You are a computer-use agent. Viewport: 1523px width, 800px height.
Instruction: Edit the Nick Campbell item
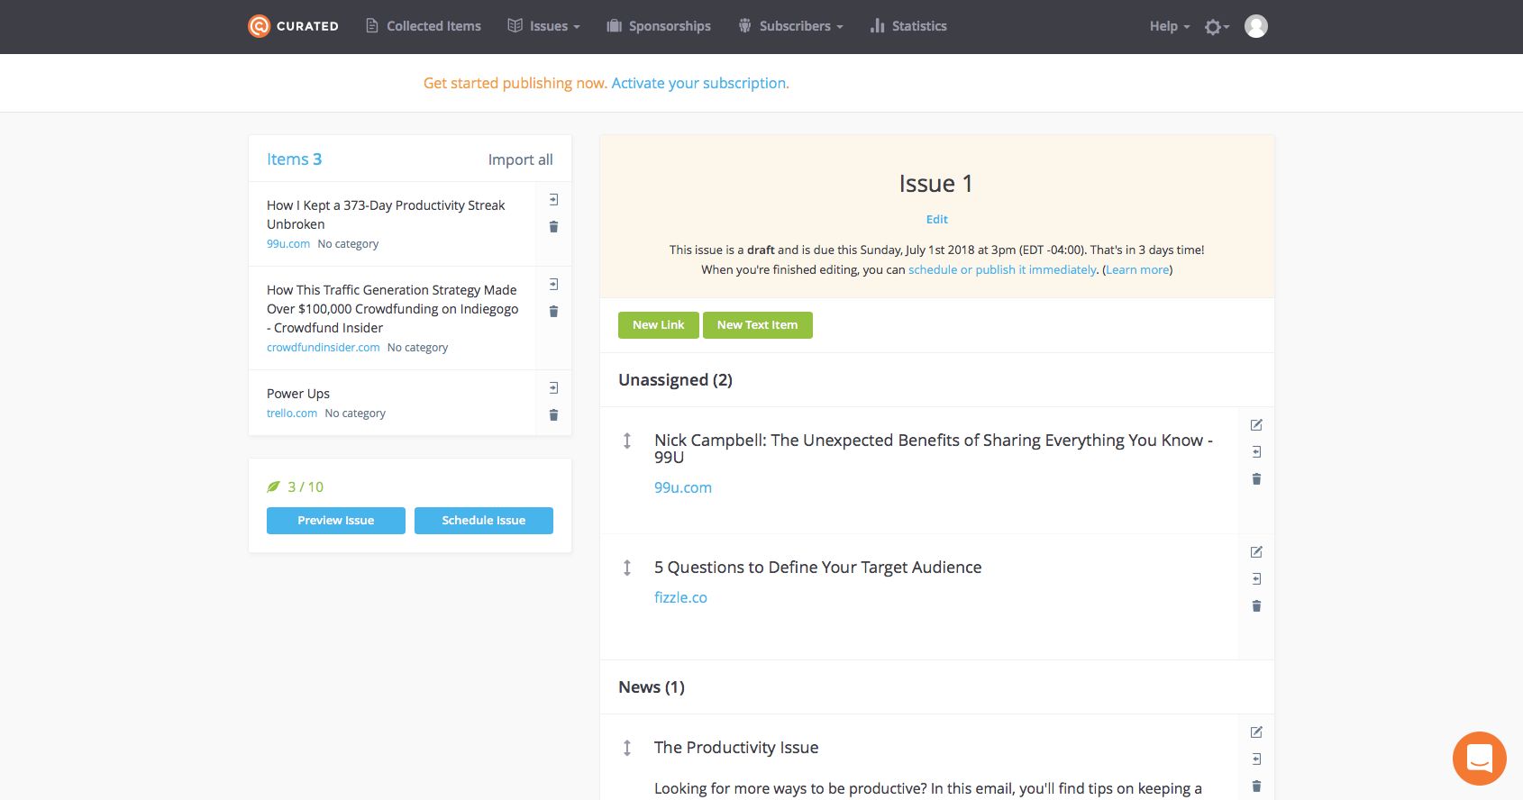point(1256,425)
